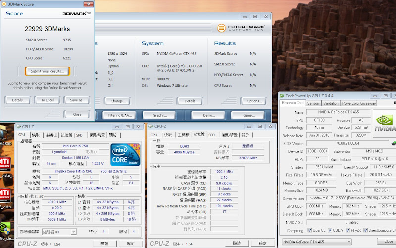Open the ATI Radeon desktop icon above 7_vista
Image resolution: width=396 pixels, height=248 pixels.
point(5,195)
